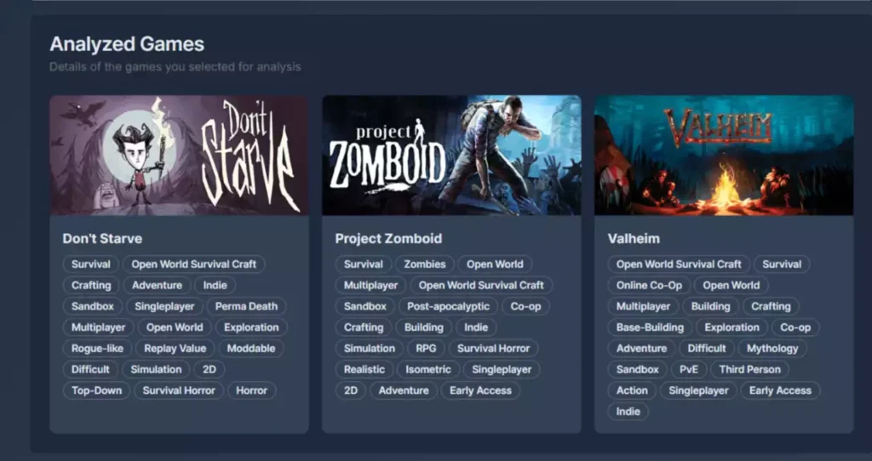Select Top-Down tag in Don't Starve
Screen dimensions: 872x461
click(96, 390)
